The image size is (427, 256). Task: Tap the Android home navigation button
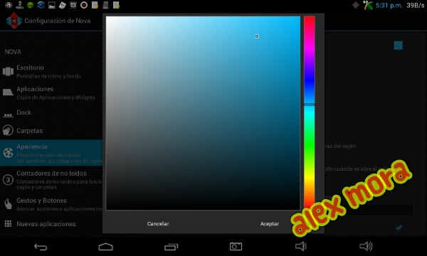tap(105, 247)
